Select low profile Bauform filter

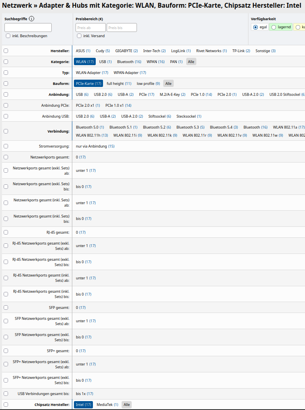[148, 83]
